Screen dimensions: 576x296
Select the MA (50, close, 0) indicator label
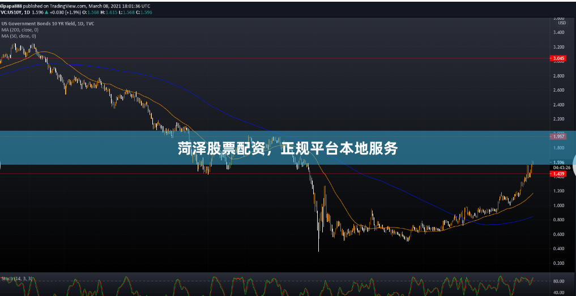[x=19, y=36]
